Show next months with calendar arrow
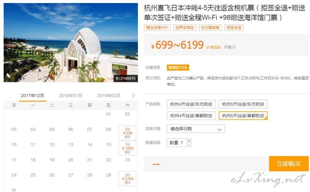 (x=133, y=95)
